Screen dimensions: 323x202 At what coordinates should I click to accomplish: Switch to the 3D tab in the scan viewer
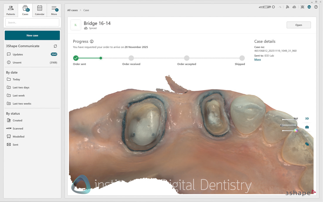[307, 118]
